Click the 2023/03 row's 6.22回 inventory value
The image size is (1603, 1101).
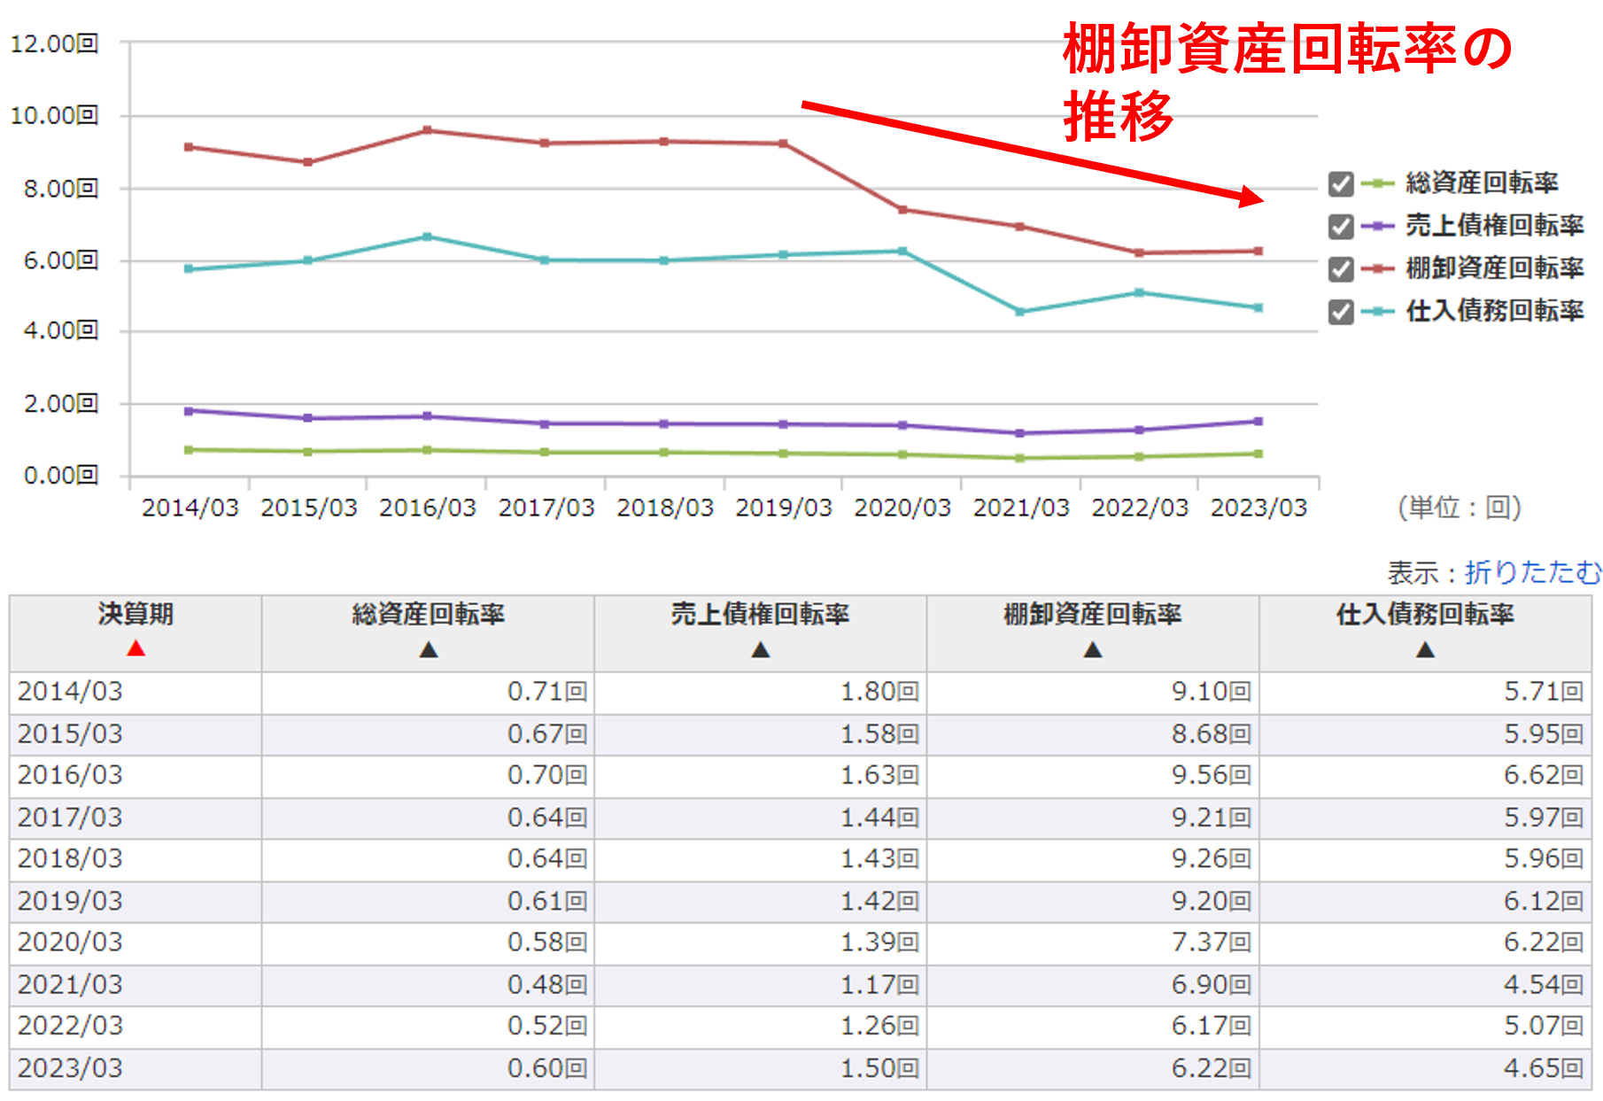[x=1210, y=1068]
